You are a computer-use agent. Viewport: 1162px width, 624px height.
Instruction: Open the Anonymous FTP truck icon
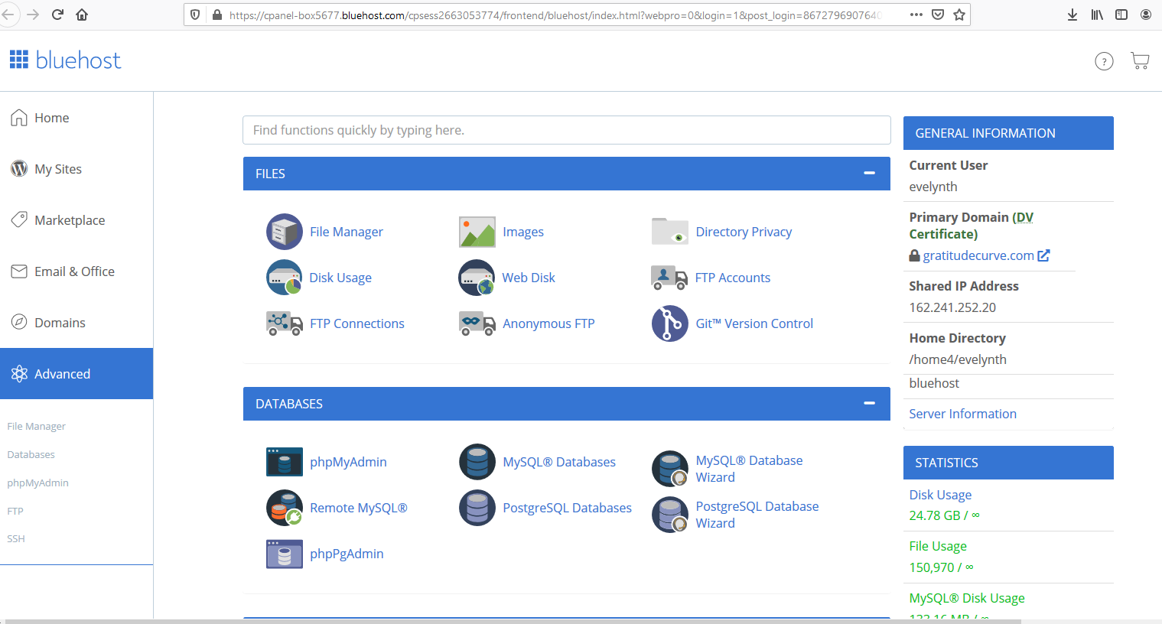pyautogui.click(x=477, y=323)
